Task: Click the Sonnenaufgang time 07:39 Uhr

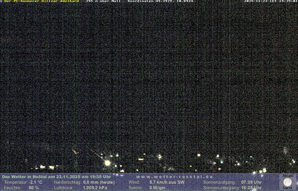Action: 251,182
